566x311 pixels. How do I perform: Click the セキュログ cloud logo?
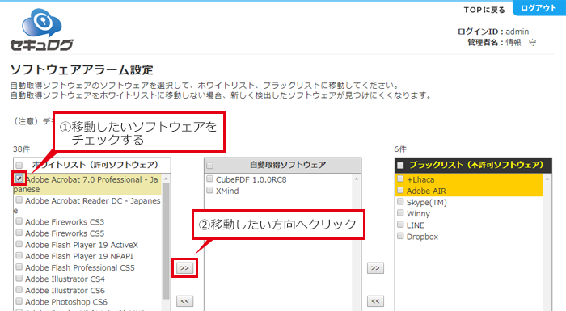pyautogui.click(x=42, y=30)
